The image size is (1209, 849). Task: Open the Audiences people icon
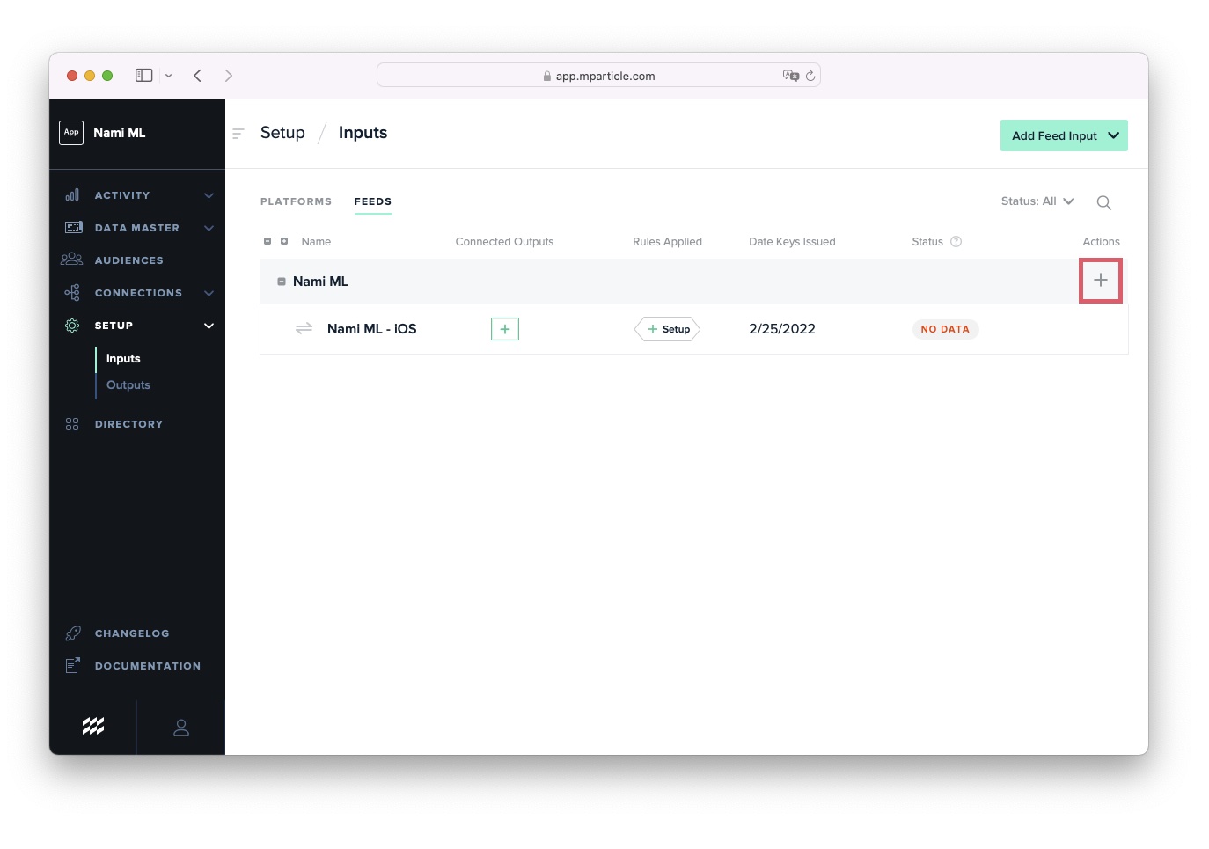pyautogui.click(x=72, y=260)
